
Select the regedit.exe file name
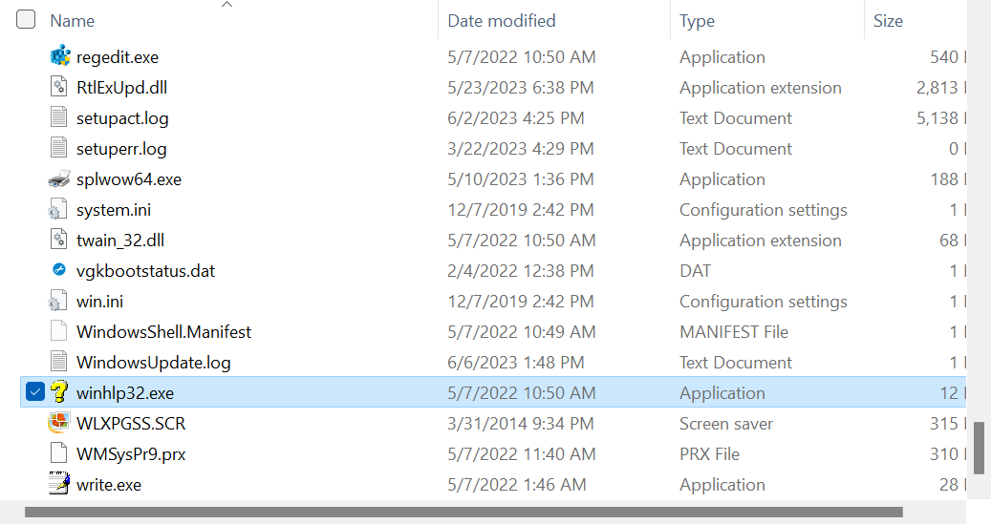point(118,57)
